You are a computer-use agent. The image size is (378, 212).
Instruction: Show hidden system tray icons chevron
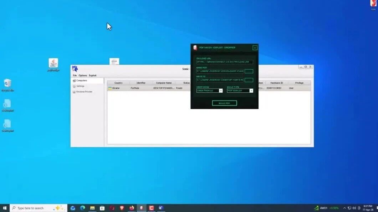tap(344, 208)
